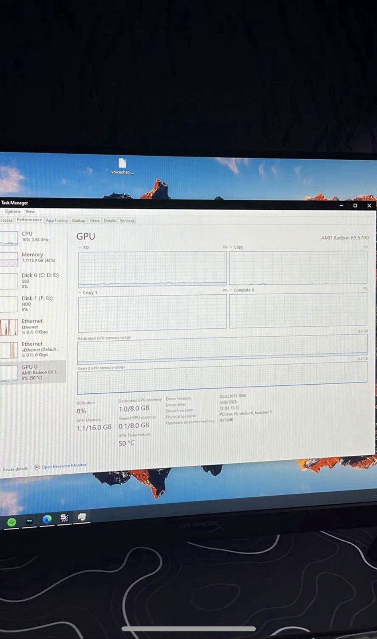Viewport: 377px width, 639px height.
Task: Click driver version 32.0.21013.1000 text
Action: (233, 396)
